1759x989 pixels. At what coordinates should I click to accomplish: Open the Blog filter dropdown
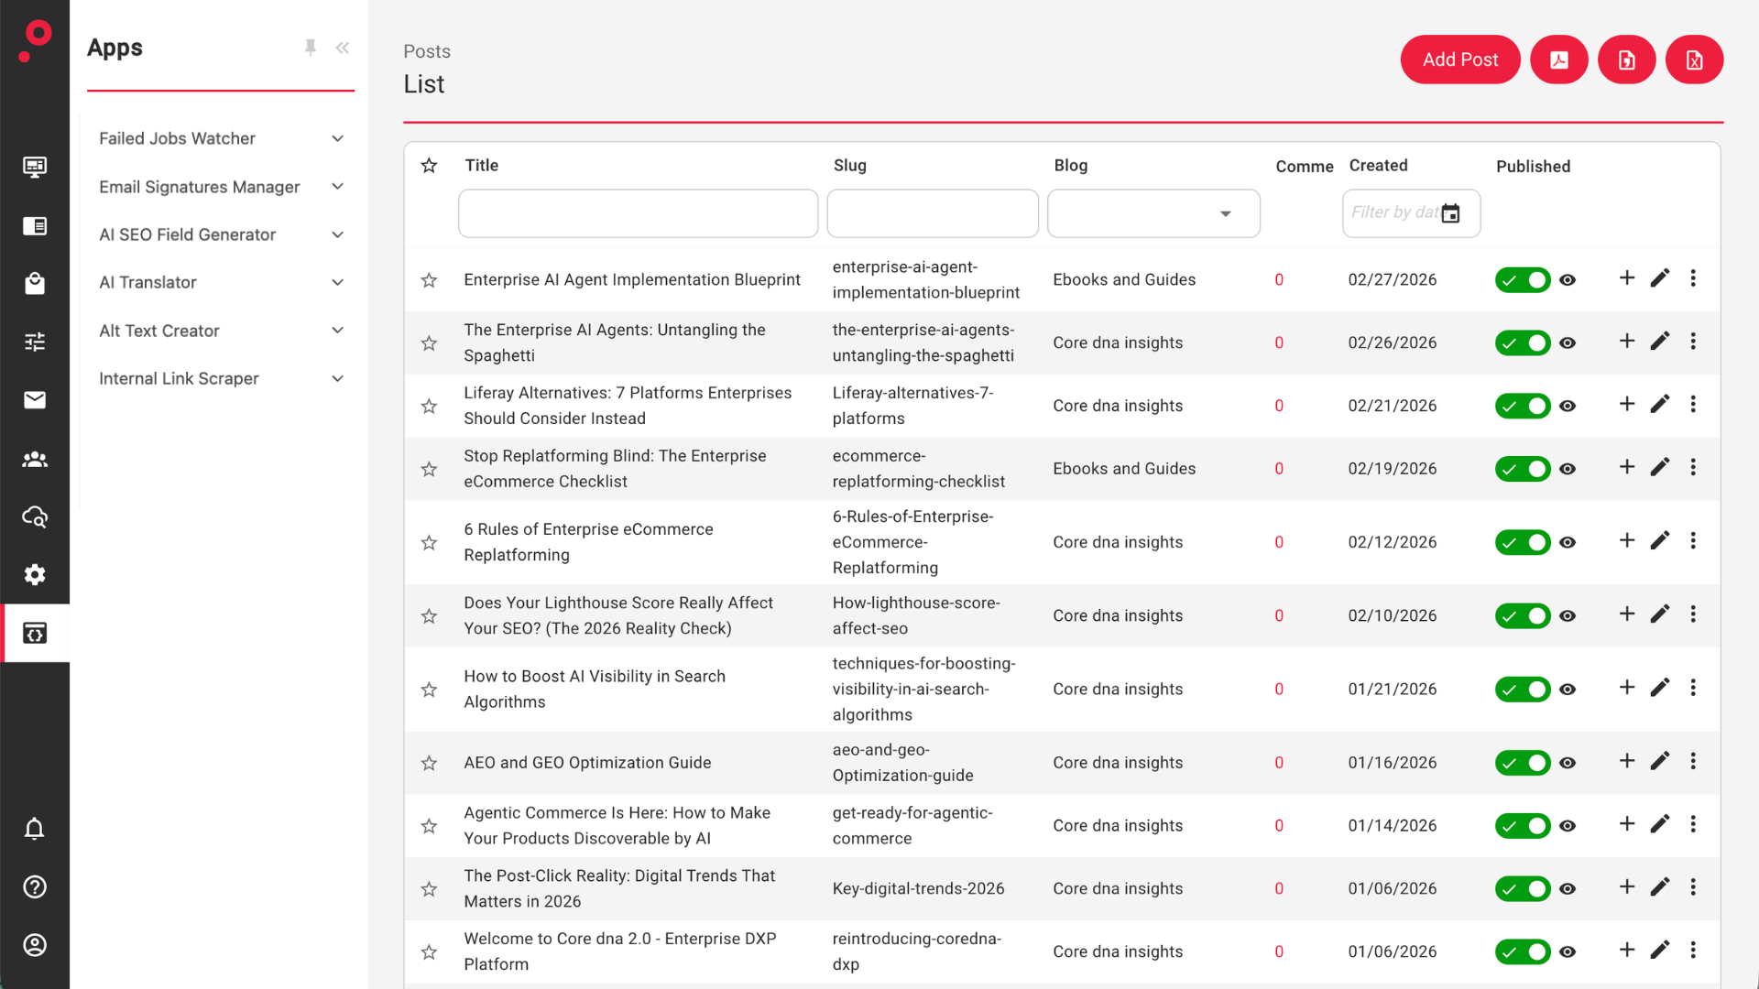1153,213
